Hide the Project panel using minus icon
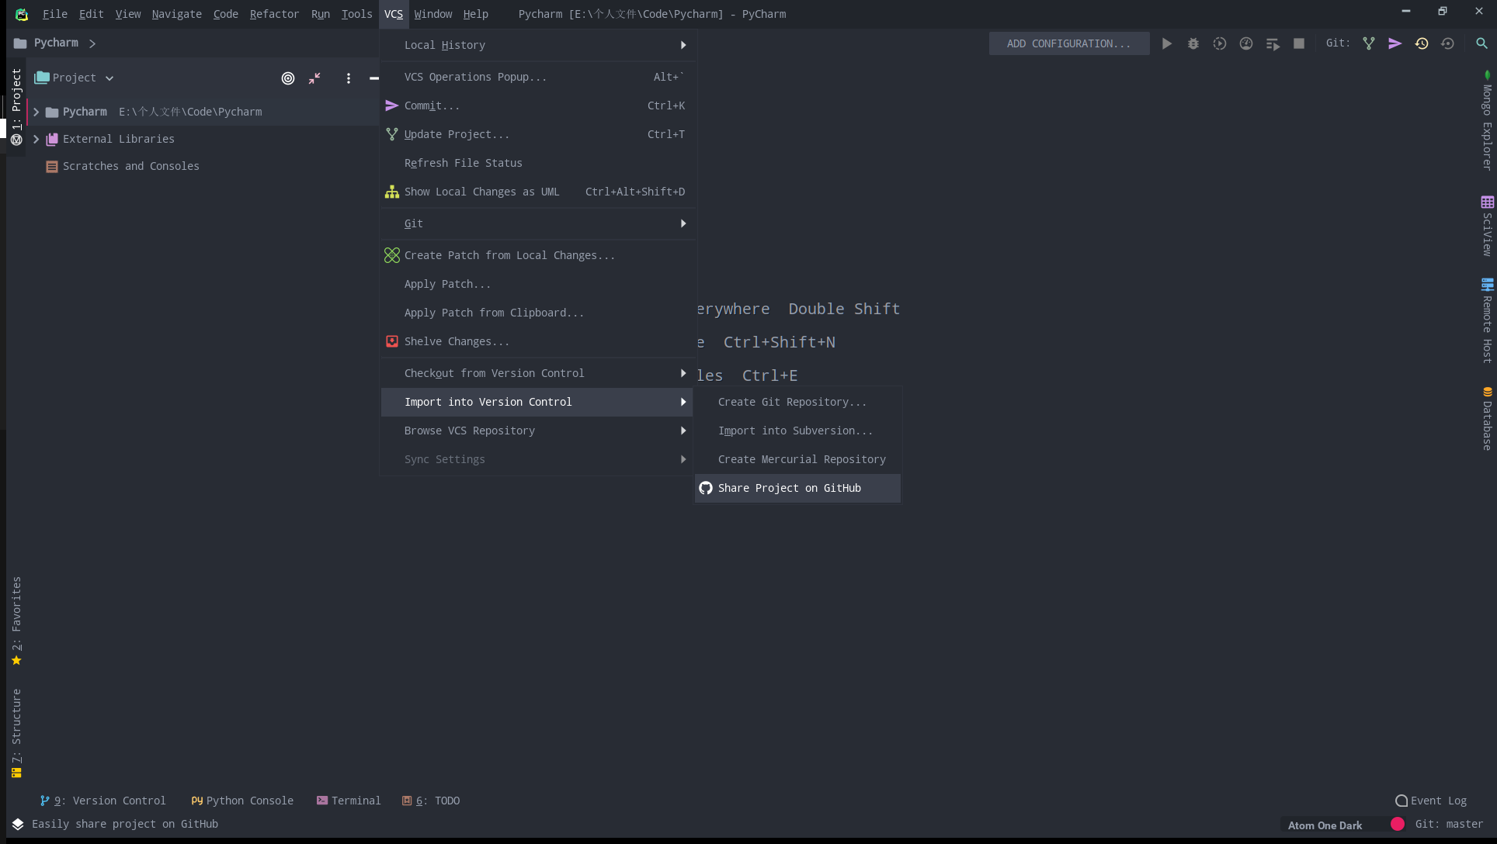 373,78
